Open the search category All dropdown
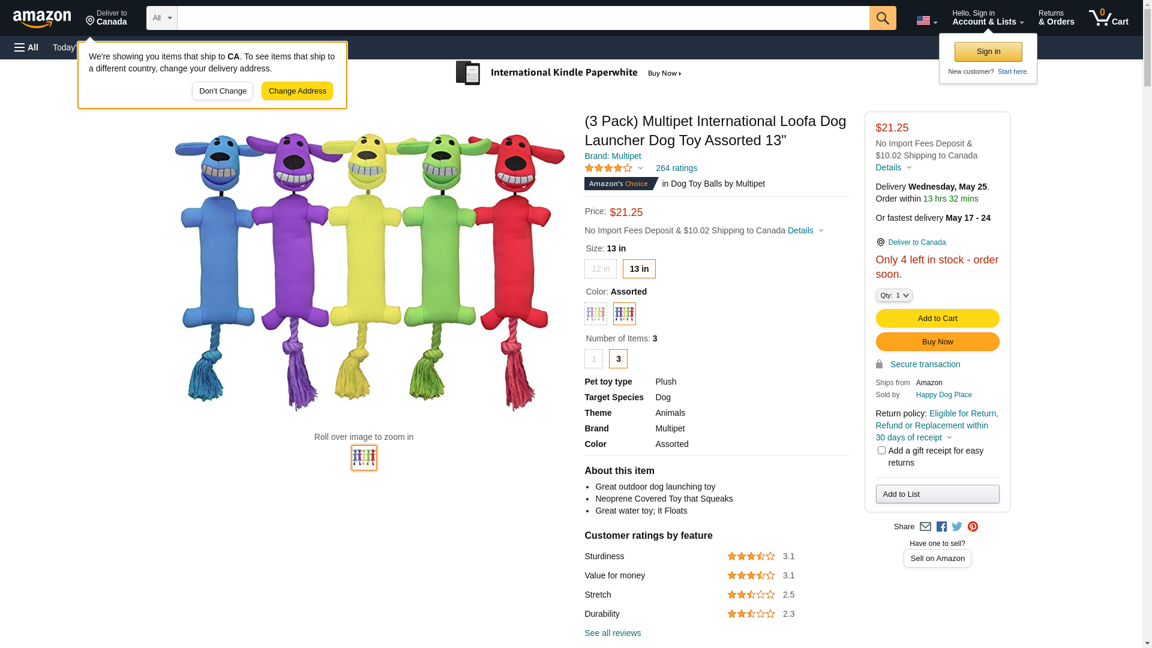 [161, 18]
